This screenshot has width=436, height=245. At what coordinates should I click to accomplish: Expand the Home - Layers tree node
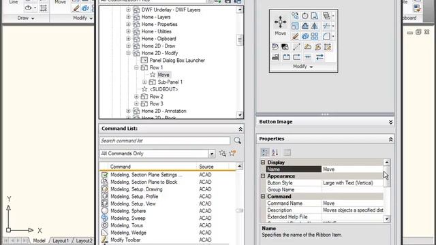click(128, 17)
